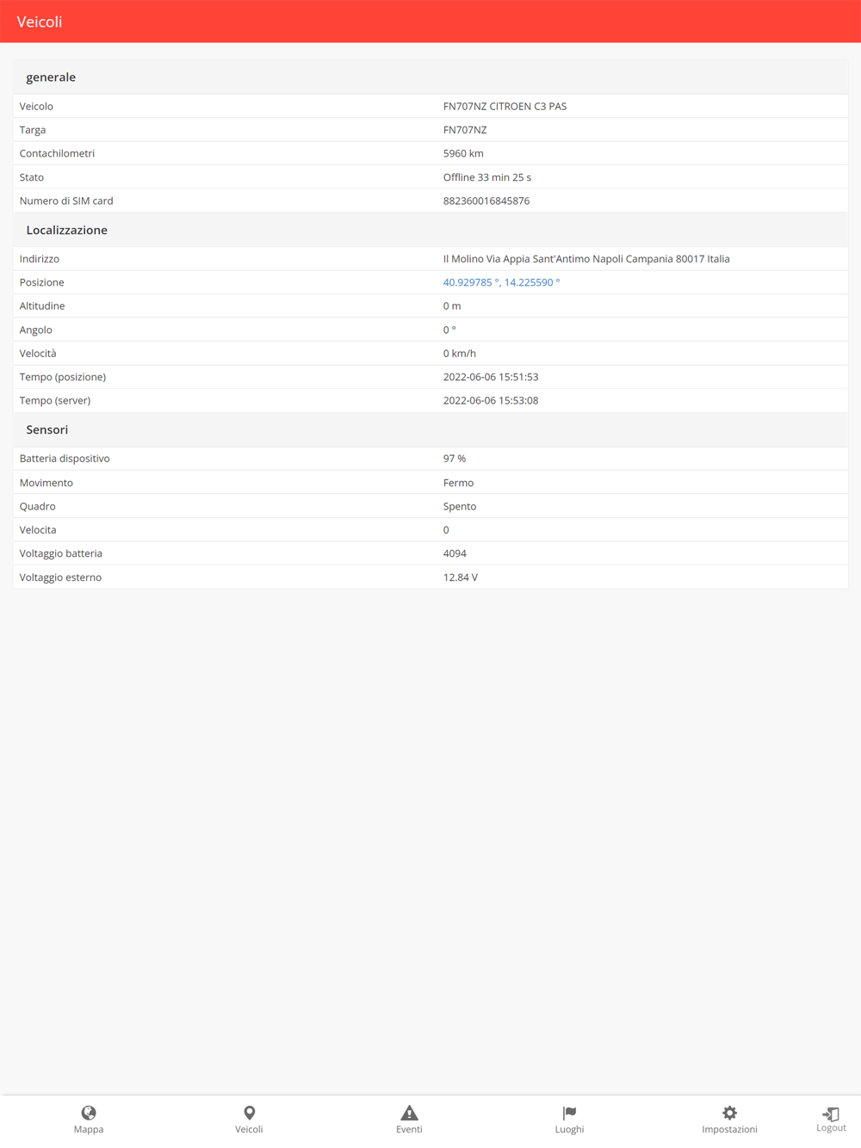Open the Eventi warning triangle icon
The image size is (861, 1148).
tap(409, 1113)
